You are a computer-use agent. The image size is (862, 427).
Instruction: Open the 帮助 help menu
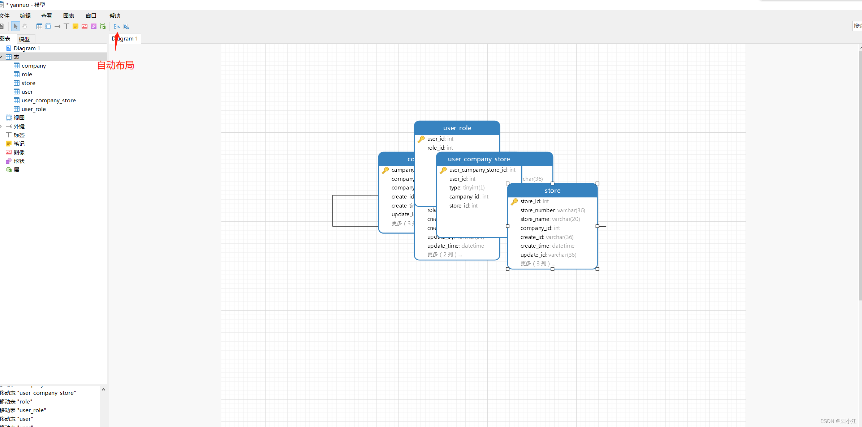115,16
